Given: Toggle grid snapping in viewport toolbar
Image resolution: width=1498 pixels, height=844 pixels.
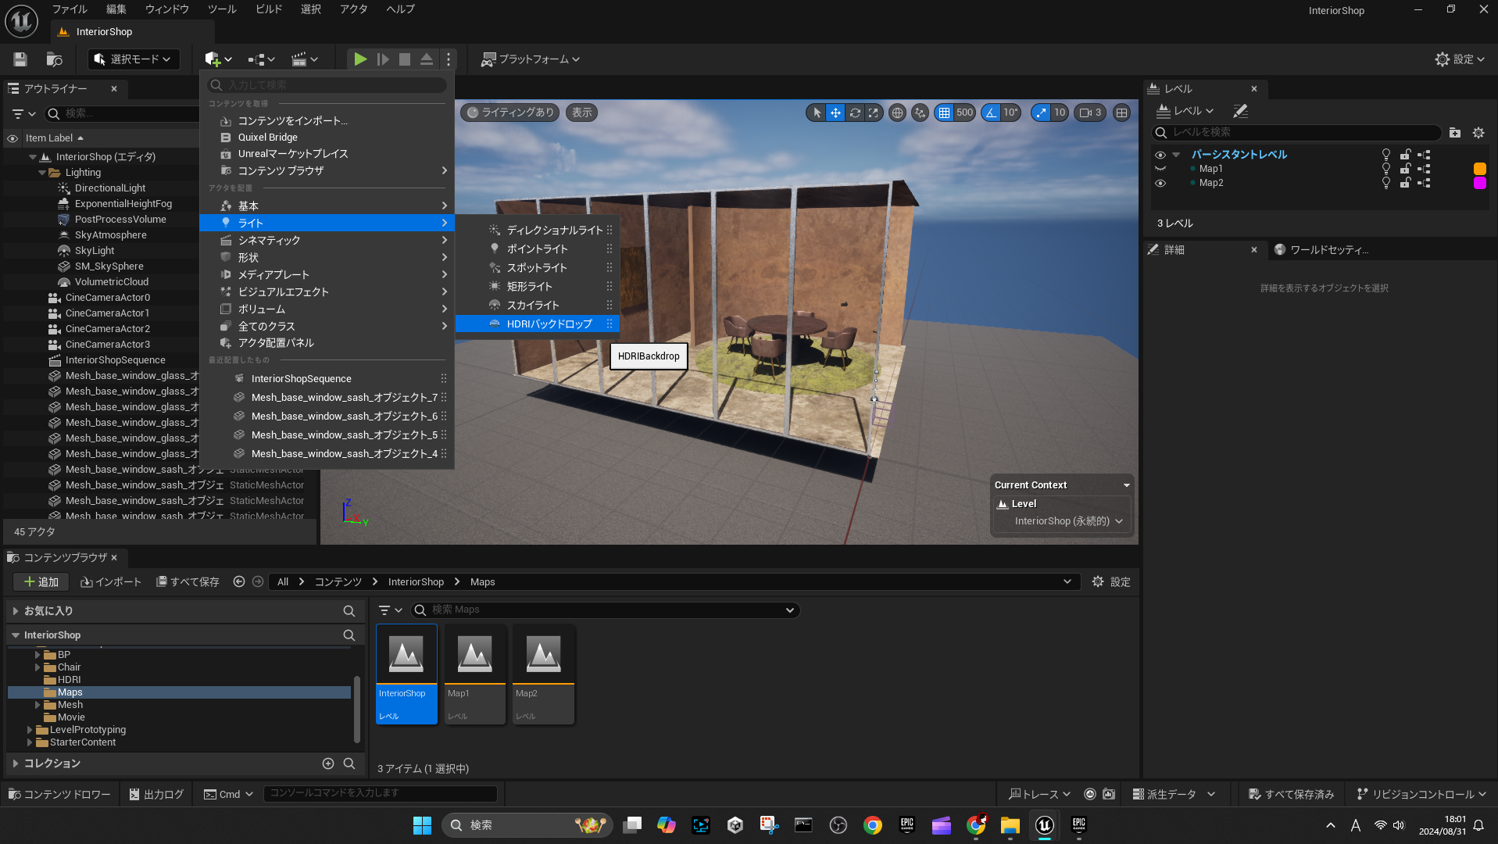Looking at the screenshot, I should pos(944,113).
